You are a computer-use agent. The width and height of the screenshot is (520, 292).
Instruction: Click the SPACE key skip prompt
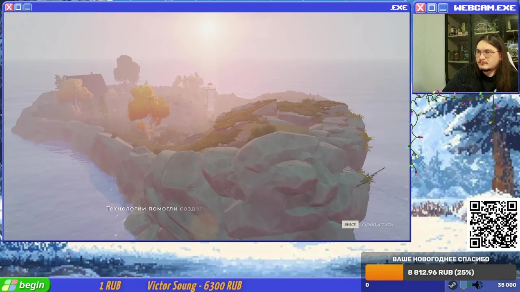350,224
